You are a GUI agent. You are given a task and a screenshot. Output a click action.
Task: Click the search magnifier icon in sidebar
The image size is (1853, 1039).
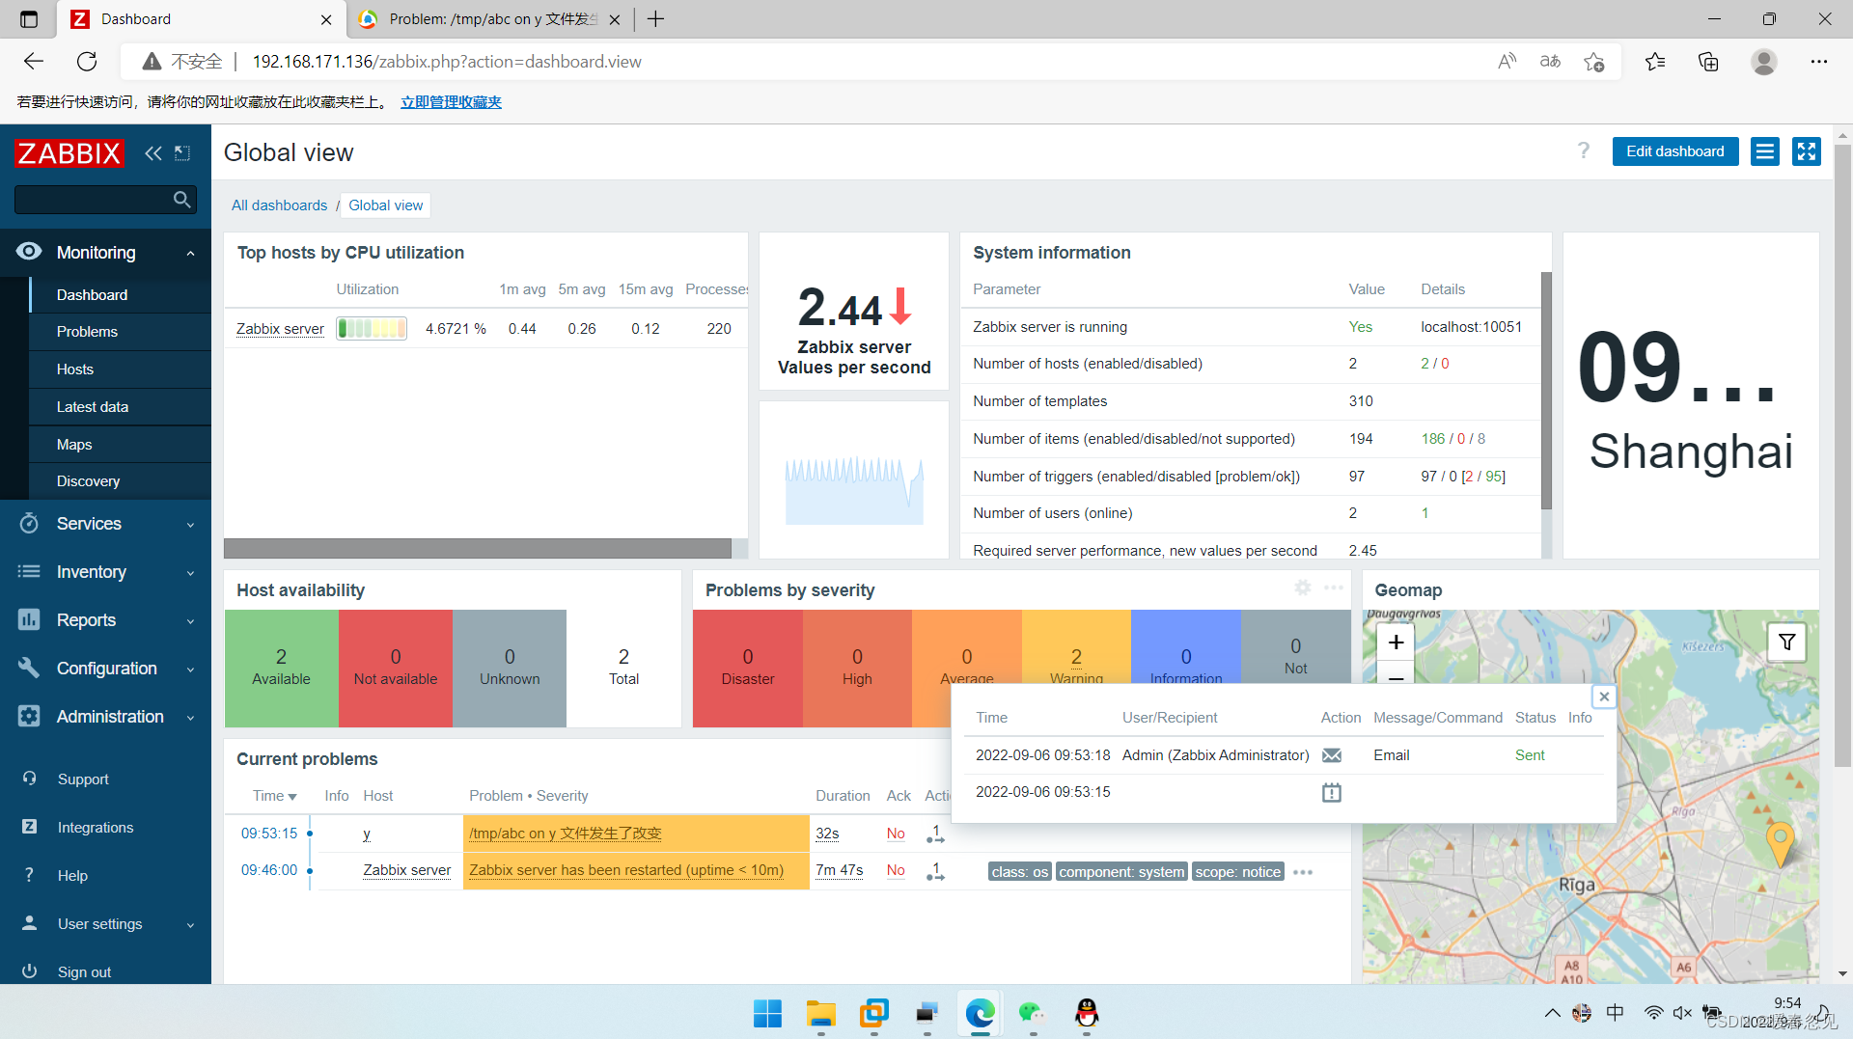click(x=181, y=200)
